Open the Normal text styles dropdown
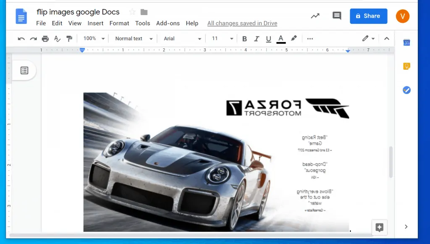This screenshot has width=430, height=244. [x=134, y=39]
